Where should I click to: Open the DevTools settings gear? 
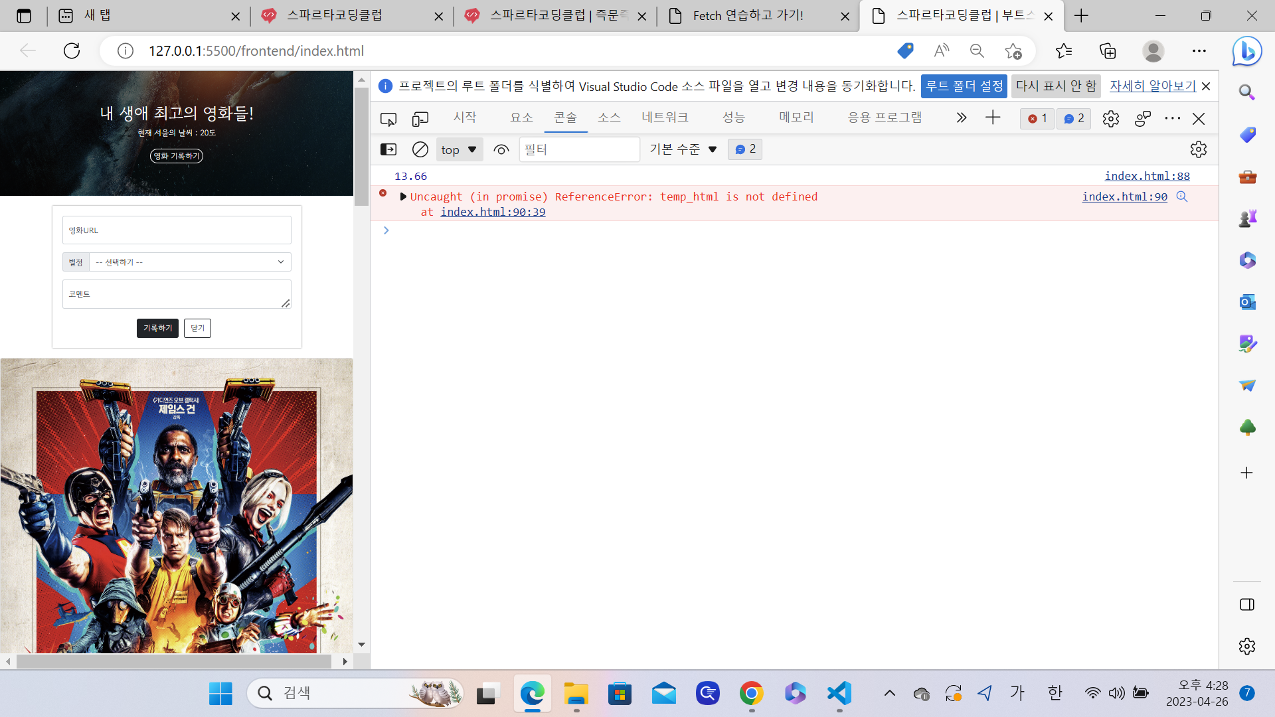click(1110, 119)
